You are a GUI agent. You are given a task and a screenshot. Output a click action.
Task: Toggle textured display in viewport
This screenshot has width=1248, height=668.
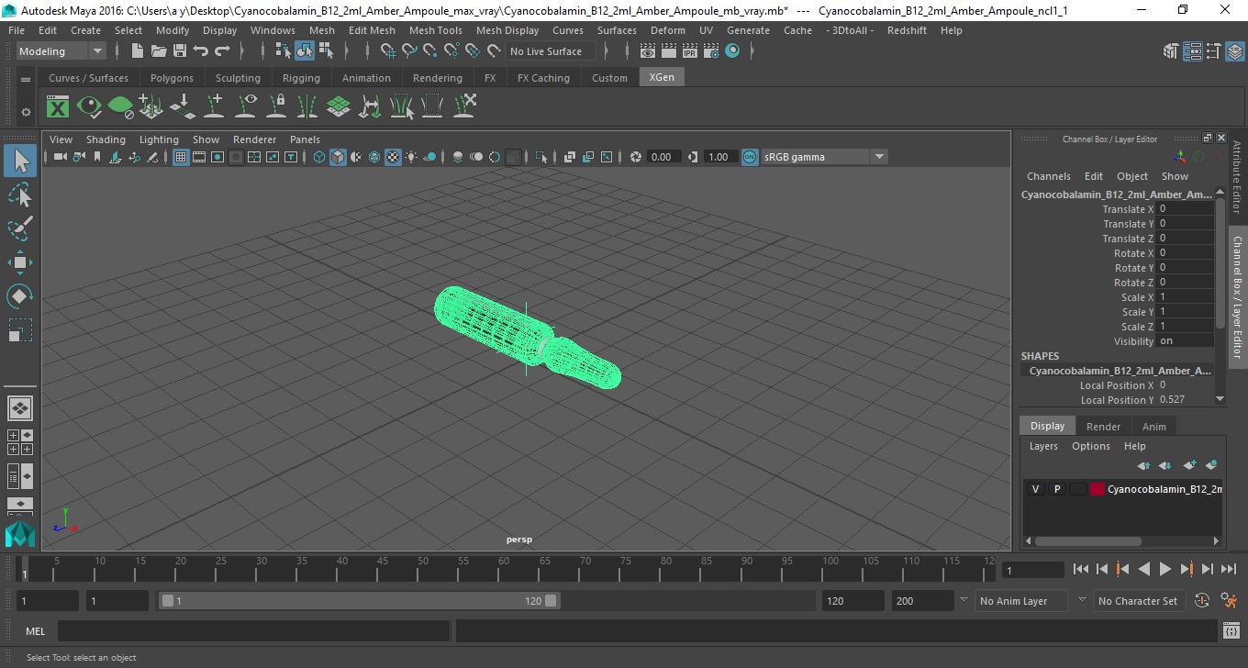(393, 157)
